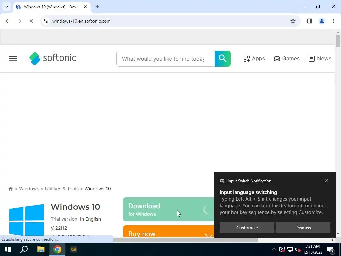
Task: Go back to the previous page
Action: click(x=7, y=21)
